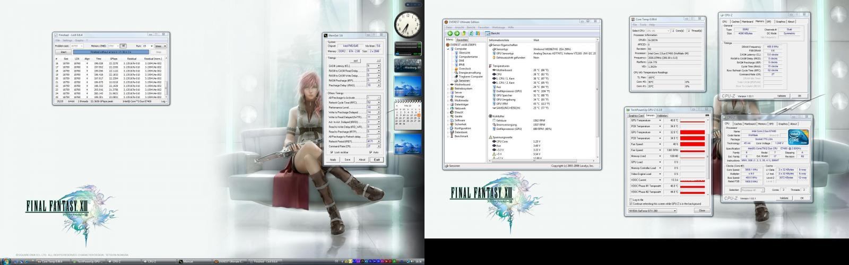Open the Processor selection dropdown in CPU-Z
This screenshot has width=849, height=265.
pos(752,190)
